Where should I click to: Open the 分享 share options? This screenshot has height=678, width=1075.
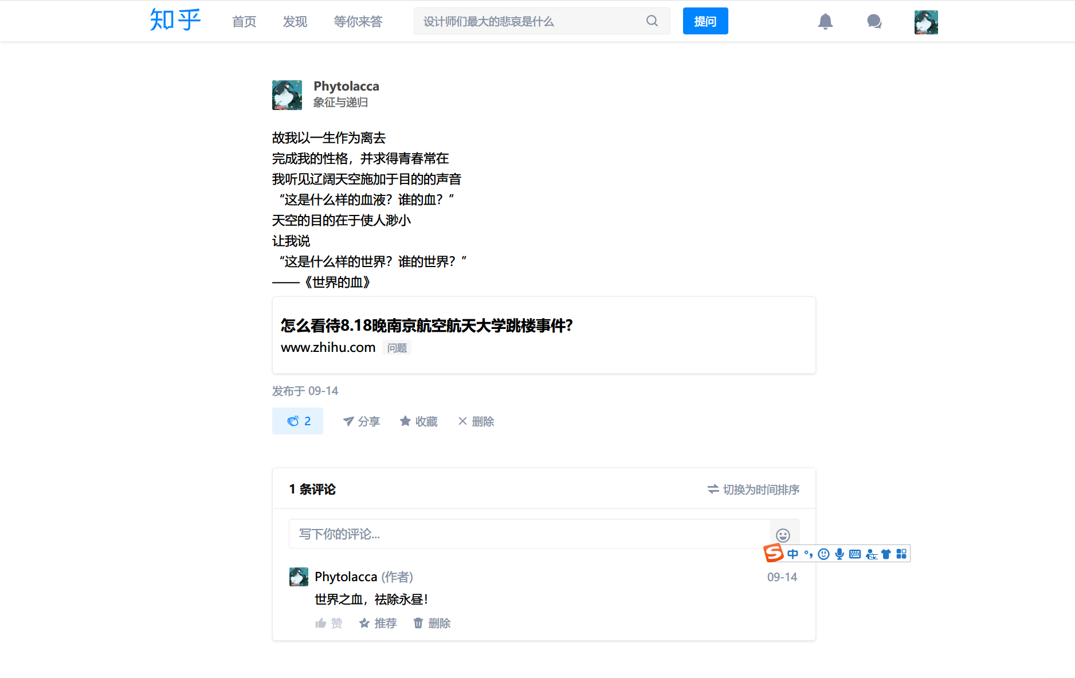(x=361, y=422)
